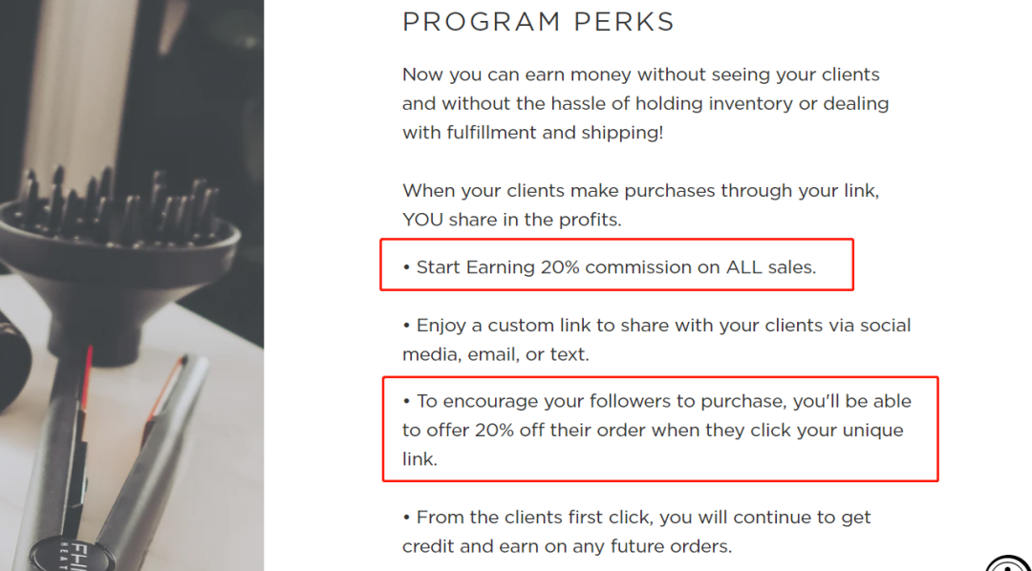The width and height of the screenshot is (1032, 571).
Task: Click the "Enjoy a custom link" bullet
Action: [x=656, y=326]
